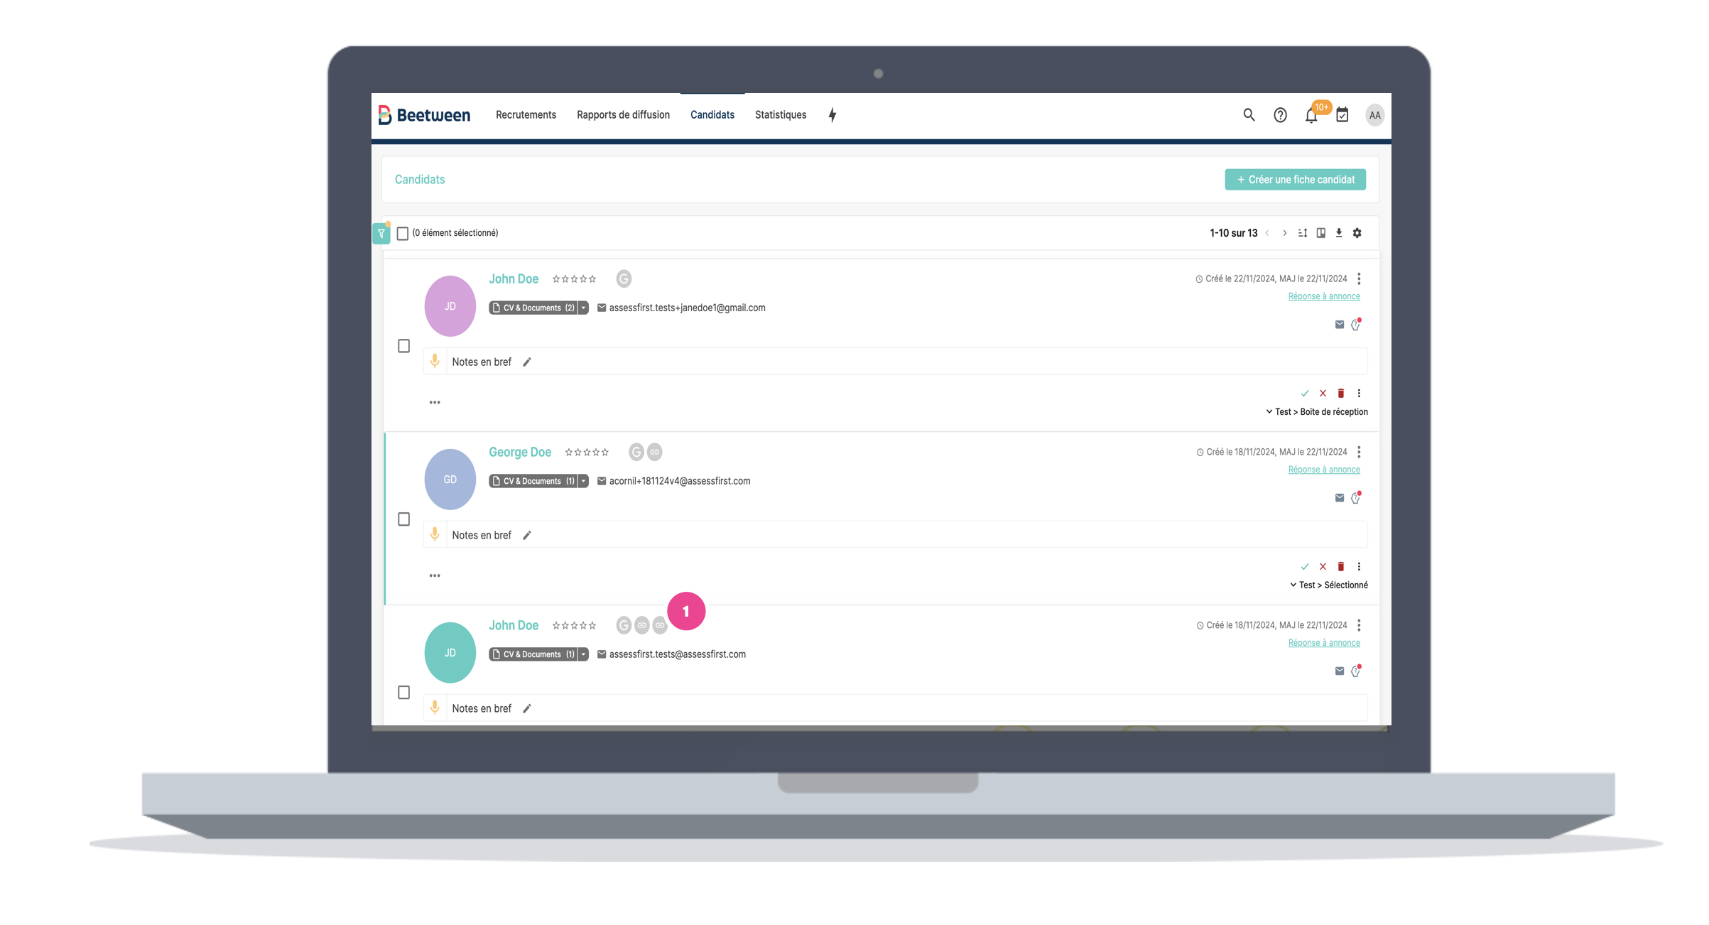Tick the select-all elements checkbox
The height and width of the screenshot is (925, 1709).
pyautogui.click(x=403, y=233)
